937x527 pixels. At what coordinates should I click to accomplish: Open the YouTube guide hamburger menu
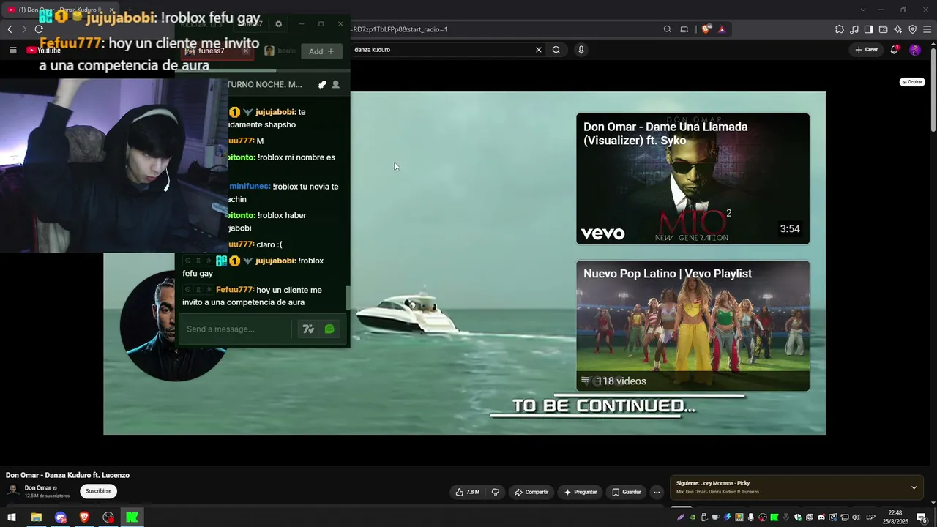pos(12,50)
